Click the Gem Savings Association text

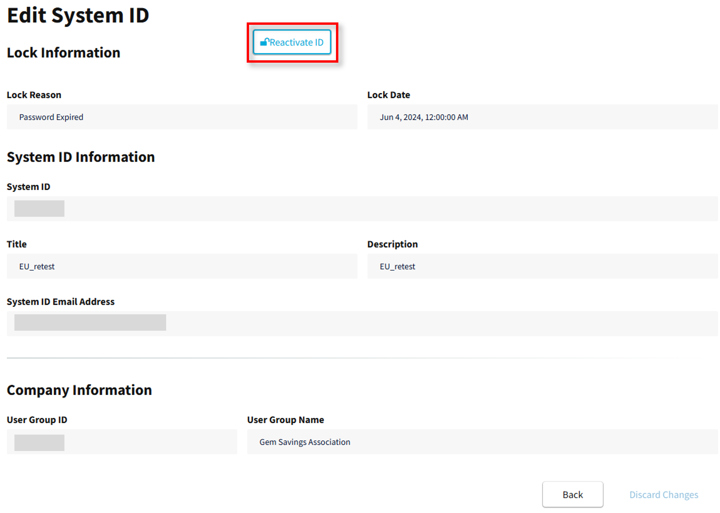point(304,442)
